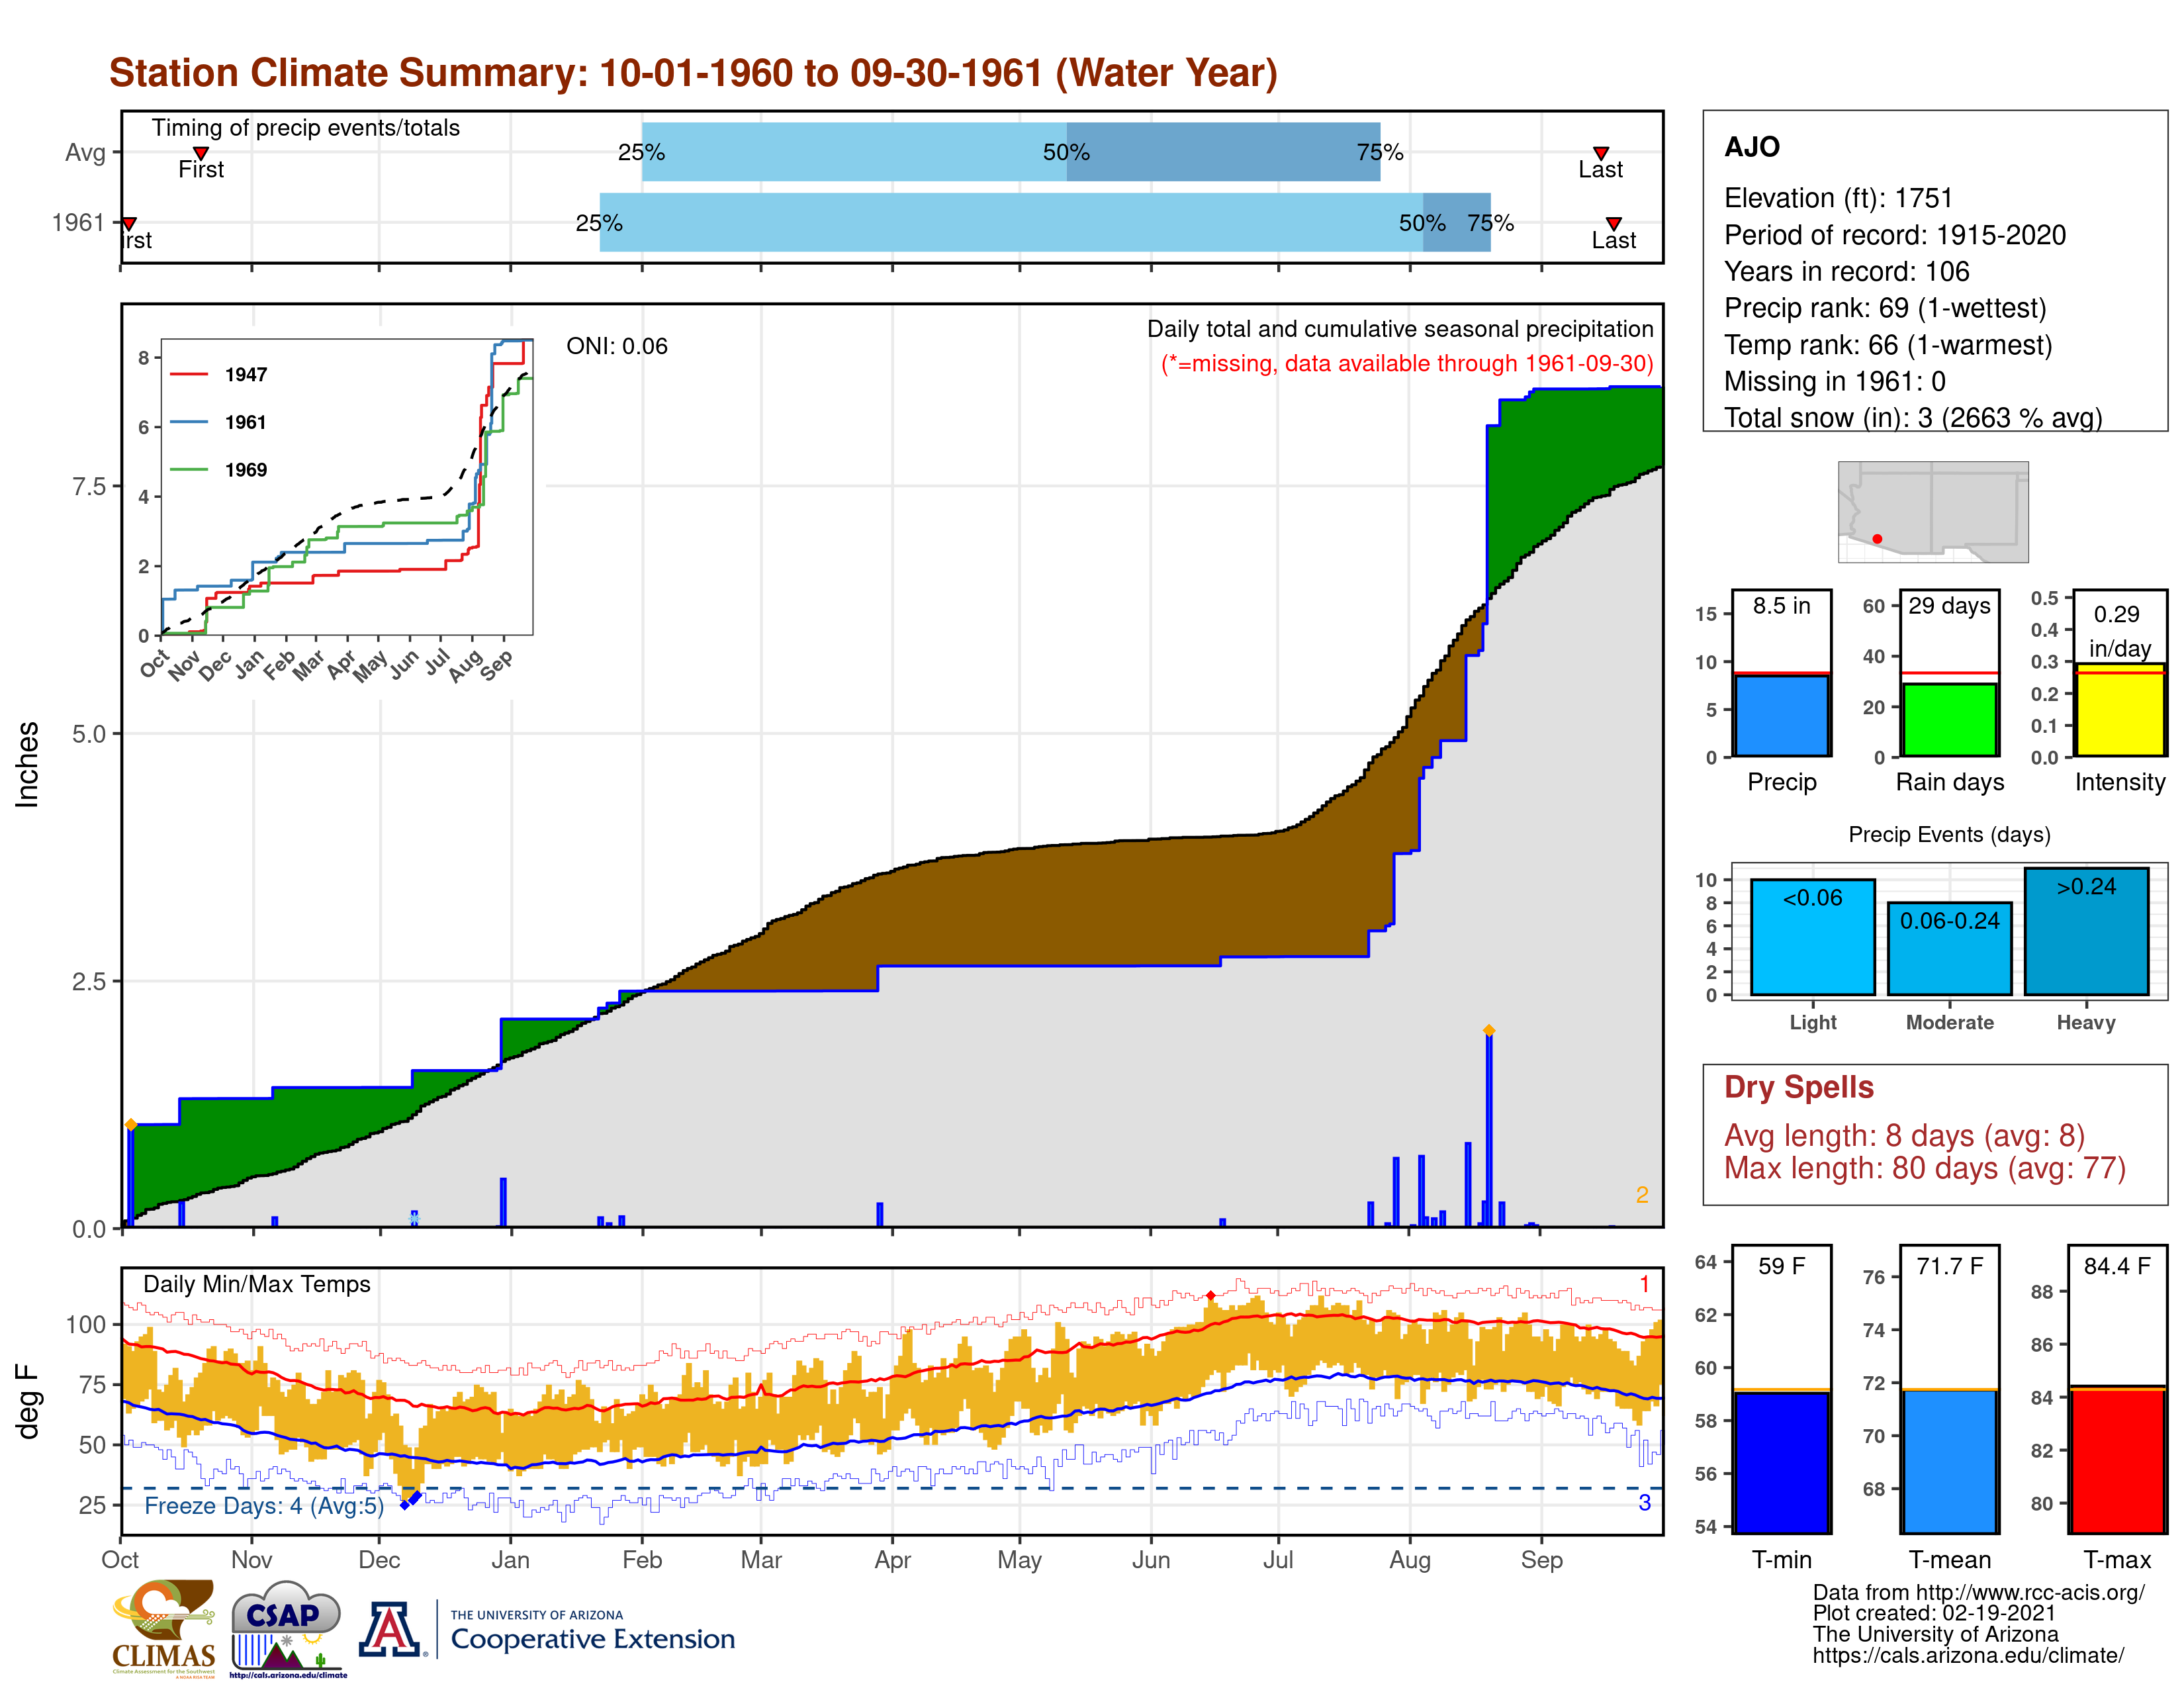The image size is (2184, 1688).
Task: Click the red missing data note
Action: 1407,363
